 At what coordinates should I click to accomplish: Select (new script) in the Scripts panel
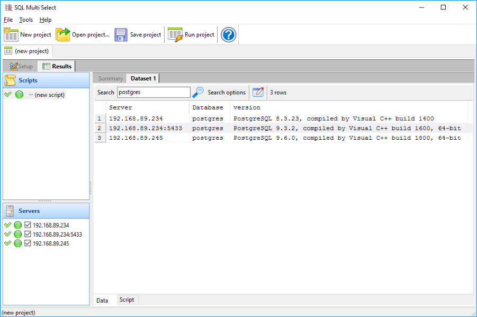(49, 95)
